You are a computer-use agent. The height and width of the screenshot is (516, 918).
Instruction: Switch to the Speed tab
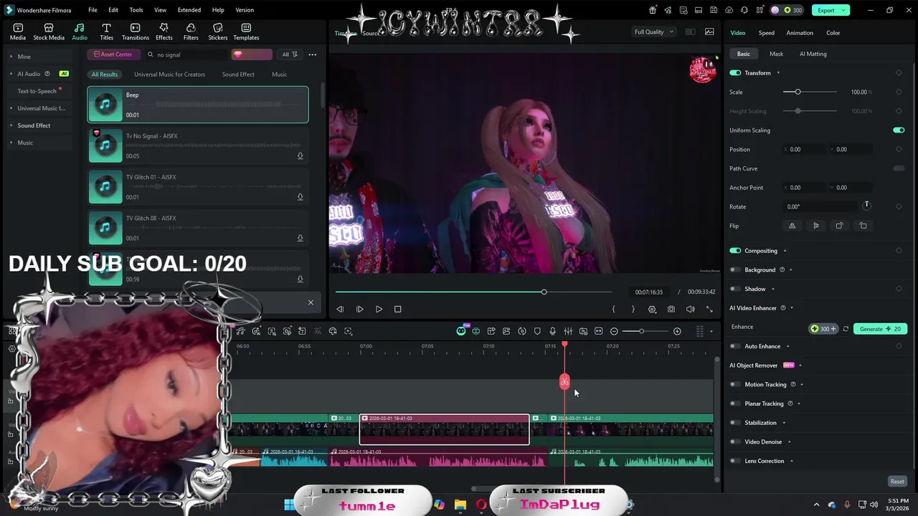767,33
